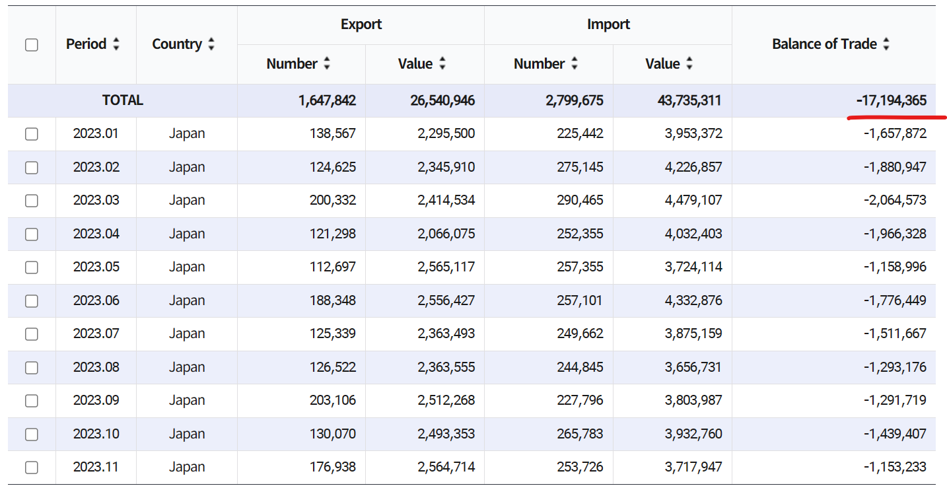Screen dimensions: 947x490
Task: Click the Country sort arrows icon
Action: (x=211, y=44)
